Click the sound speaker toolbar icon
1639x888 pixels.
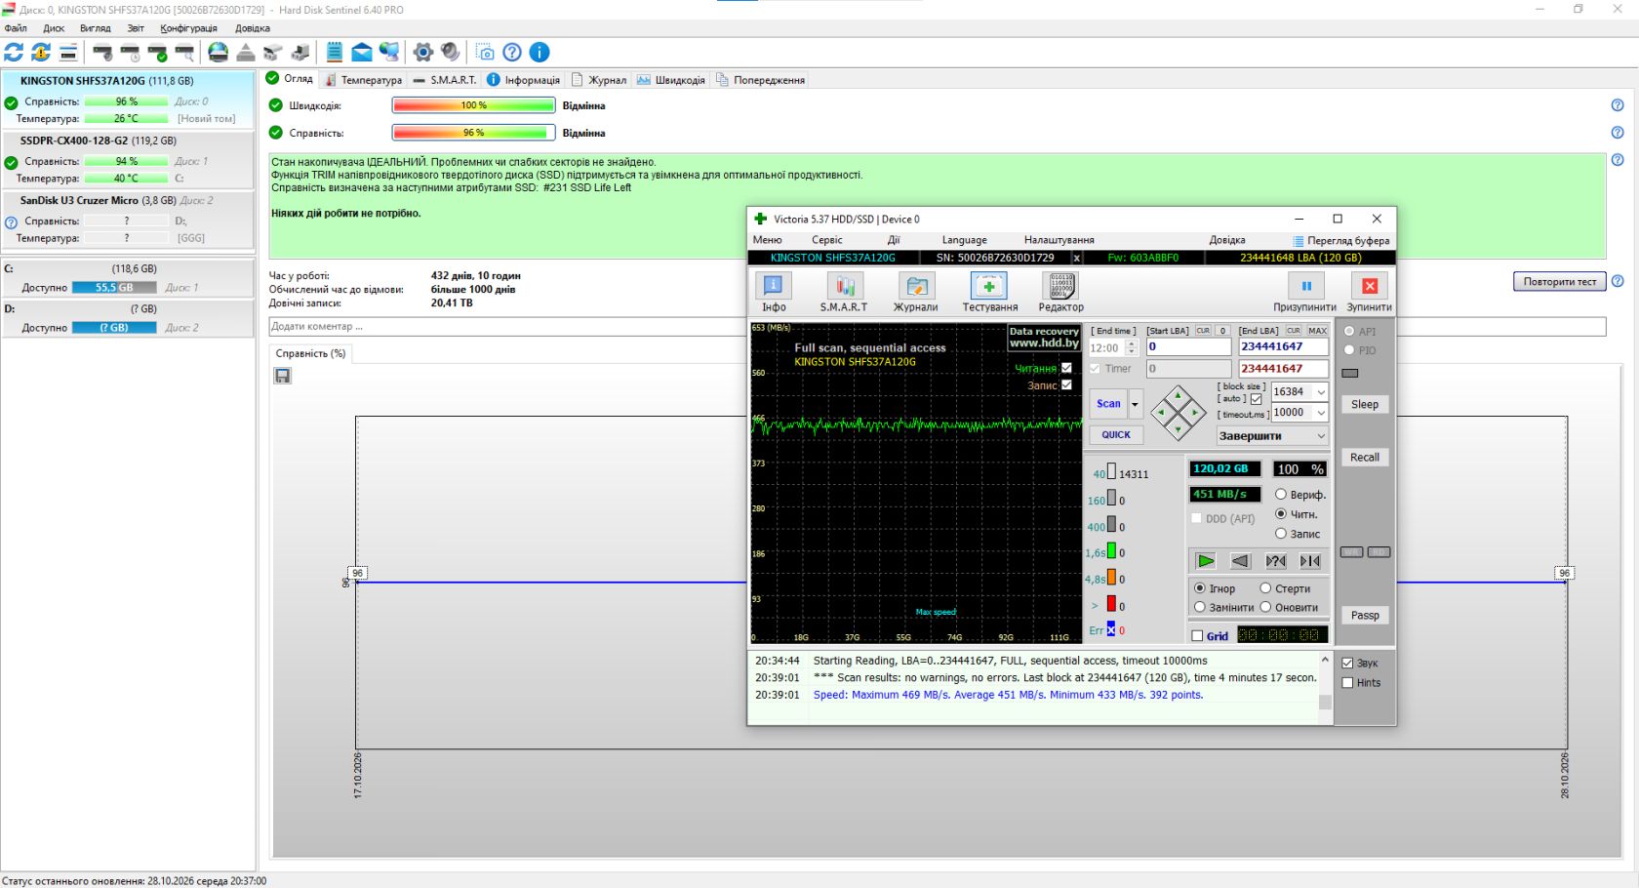[x=450, y=52]
